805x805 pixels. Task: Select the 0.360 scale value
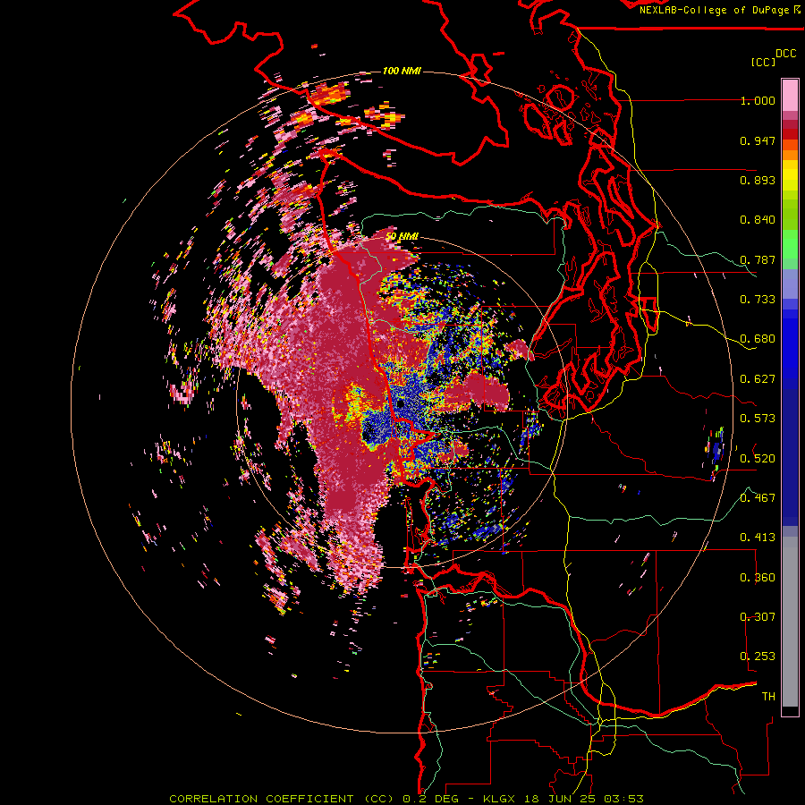[x=758, y=578]
